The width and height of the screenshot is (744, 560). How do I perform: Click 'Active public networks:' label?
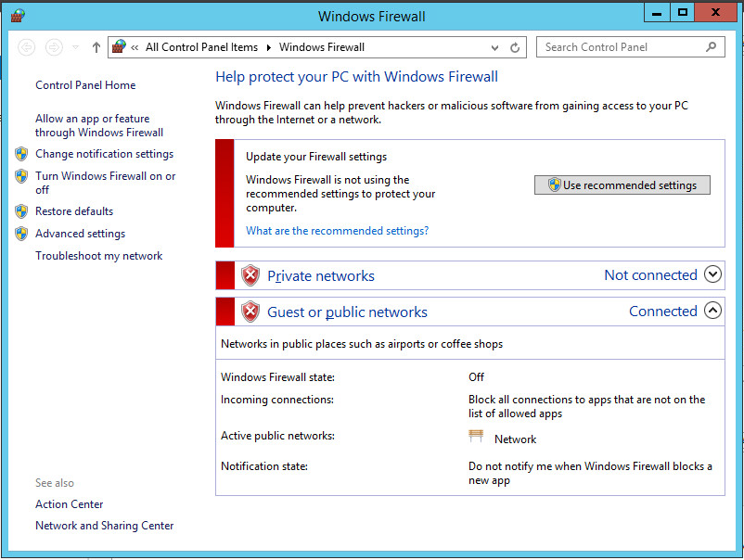[x=277, y=436]
